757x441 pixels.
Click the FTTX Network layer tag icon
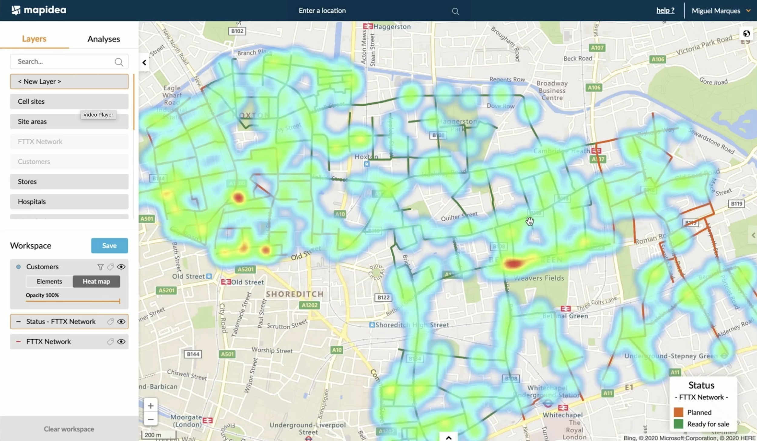[111, 342]
